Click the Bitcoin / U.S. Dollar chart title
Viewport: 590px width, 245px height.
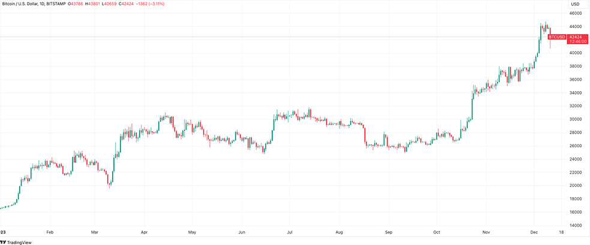[x=23, y=4]
